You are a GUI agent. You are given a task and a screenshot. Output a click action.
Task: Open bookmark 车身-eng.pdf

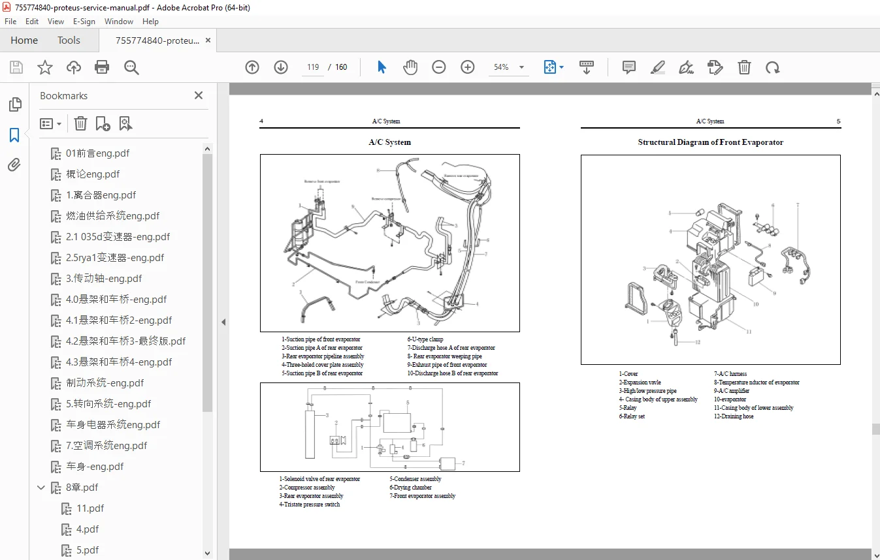(95, 467)
